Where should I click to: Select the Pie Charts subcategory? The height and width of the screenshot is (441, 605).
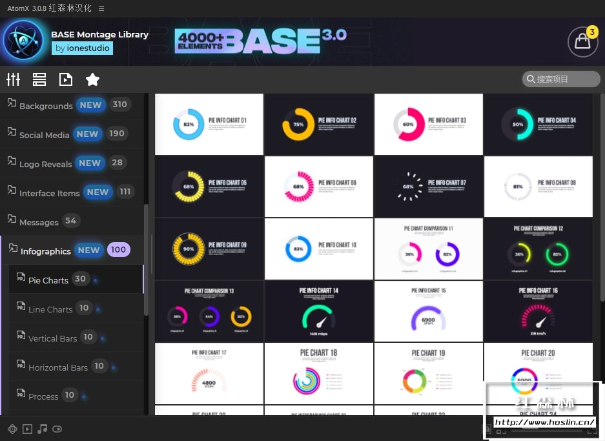click(x=76, y=280)
